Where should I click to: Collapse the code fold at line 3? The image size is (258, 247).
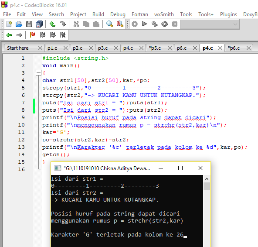(38, 73)
